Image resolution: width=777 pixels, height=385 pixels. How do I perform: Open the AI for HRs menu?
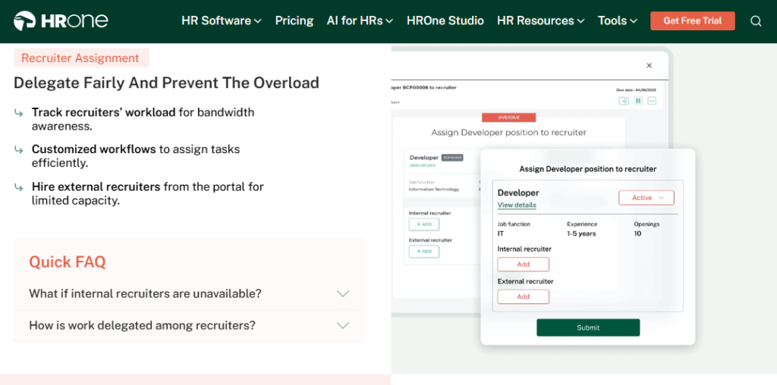tap(360, 20)
